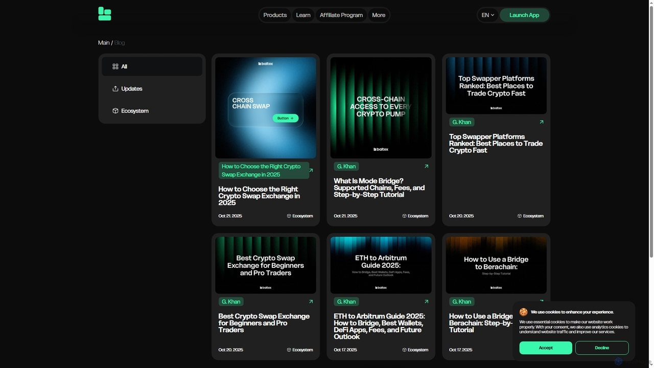This screenshot has width=654, height=368.
Task: Open Best Crypto Swap Exchange for Beginners title
Action: [264, 323]
